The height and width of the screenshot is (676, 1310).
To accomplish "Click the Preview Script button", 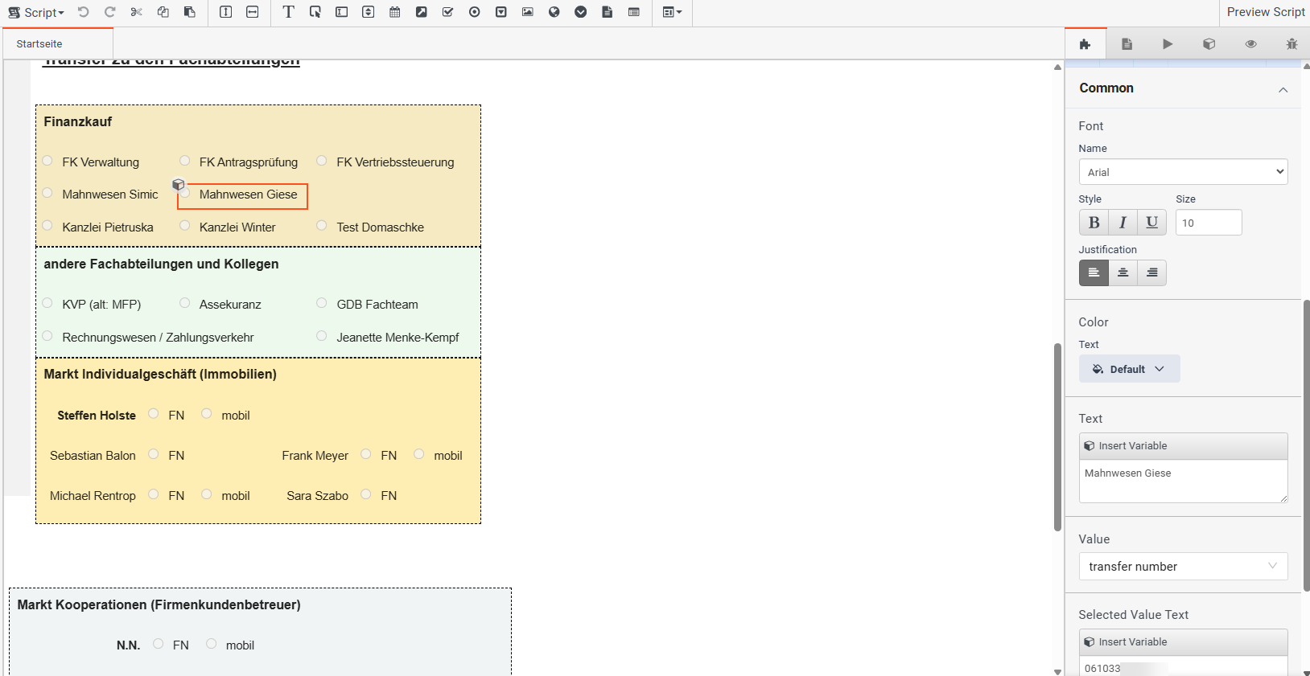I will tap(1266, 12).
